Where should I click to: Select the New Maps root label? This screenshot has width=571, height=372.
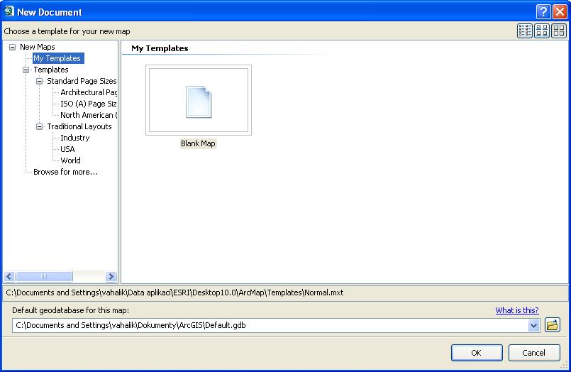pos(38,47)
